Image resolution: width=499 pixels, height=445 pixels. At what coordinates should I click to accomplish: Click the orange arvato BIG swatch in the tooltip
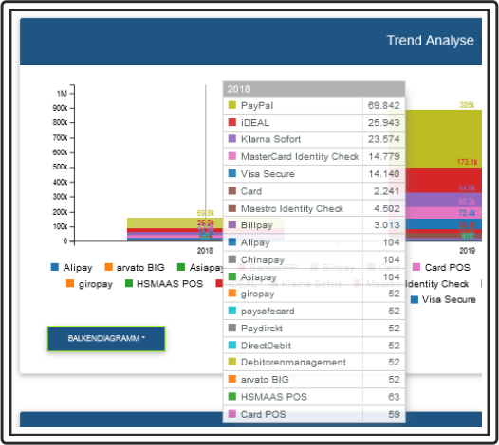(x=232, y=379)
